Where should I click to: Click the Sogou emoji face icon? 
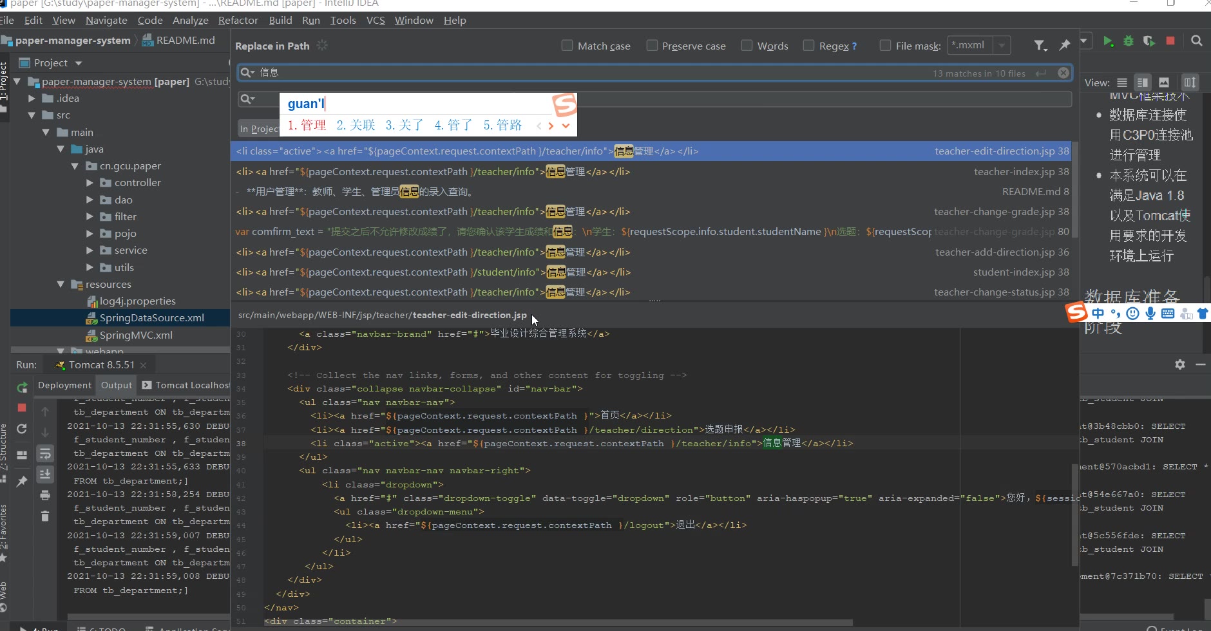(x=1133, y=314)
